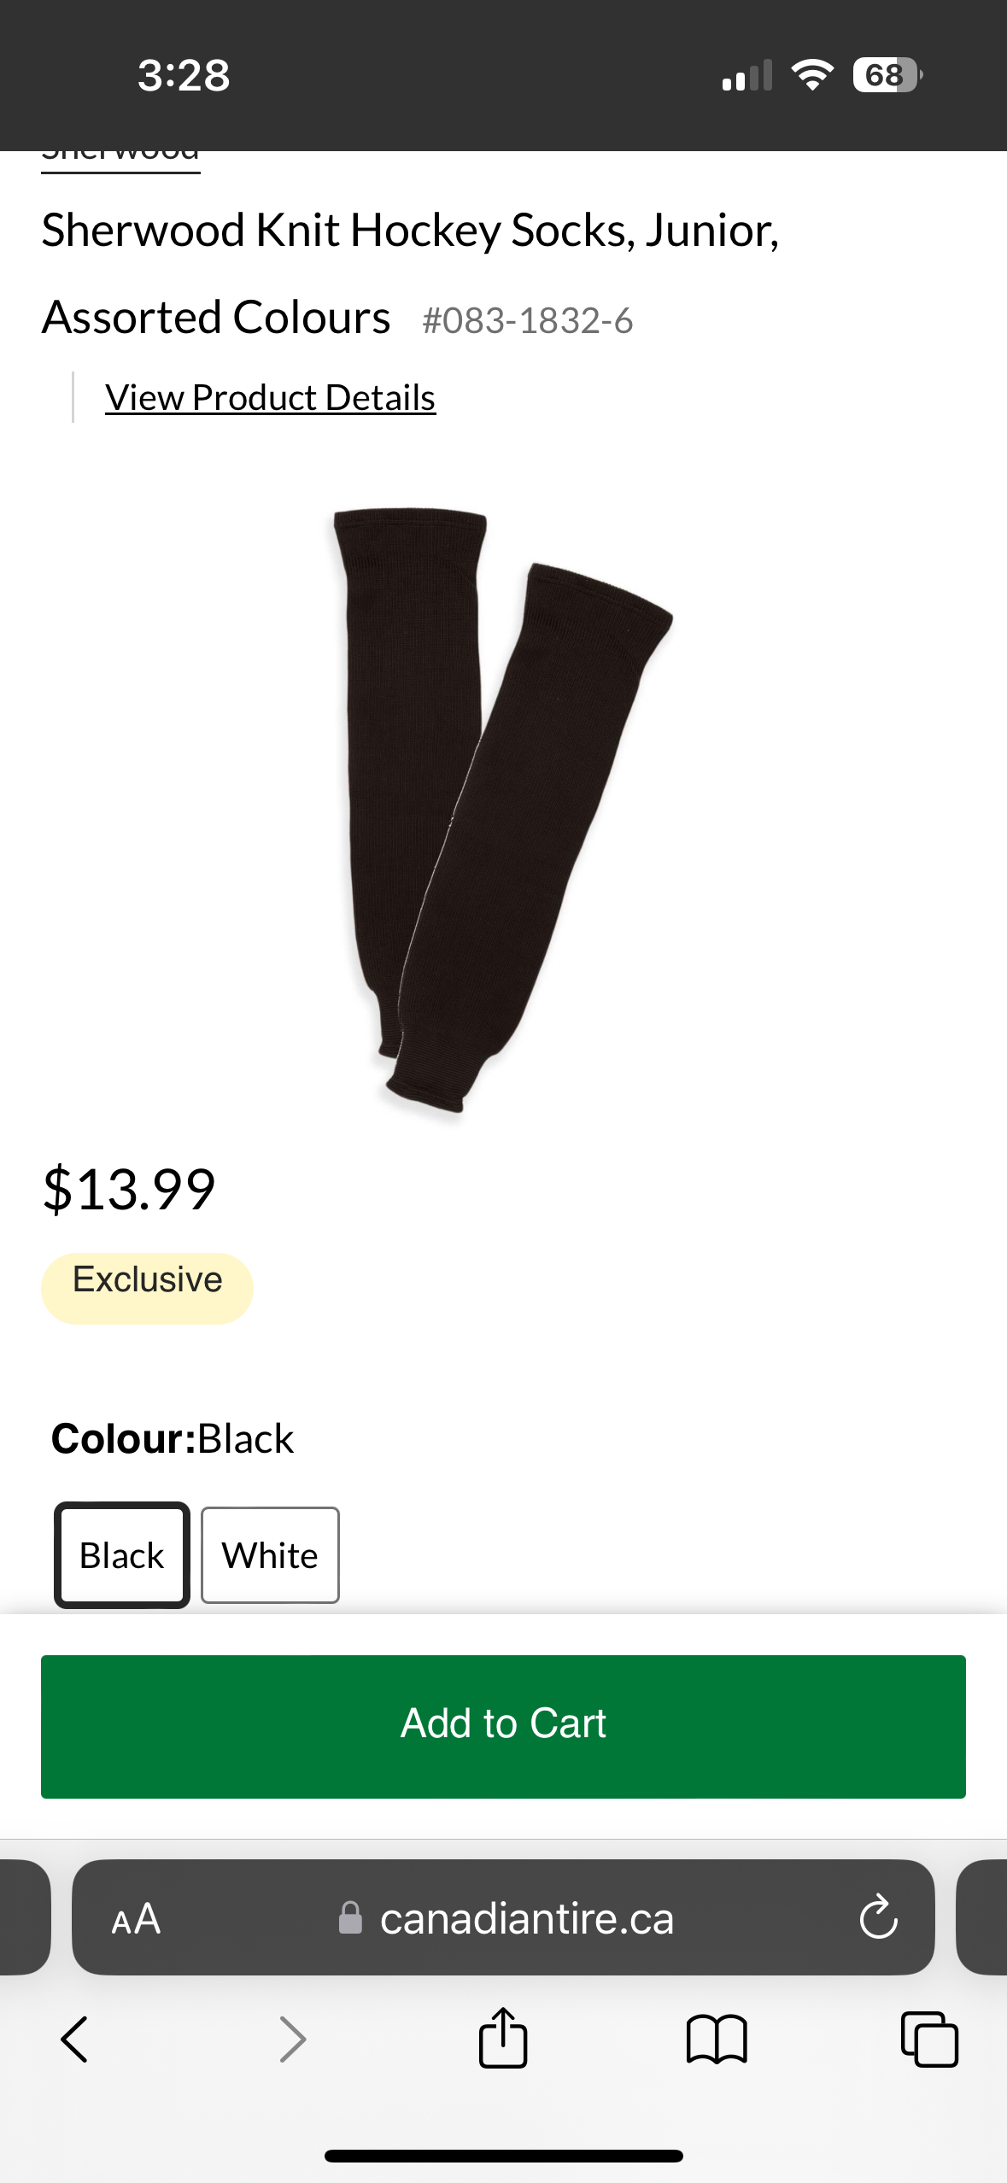1007x2183 pixels.
Task: Tap the Exclusive badge
Action: click(x=147, y=1288)
